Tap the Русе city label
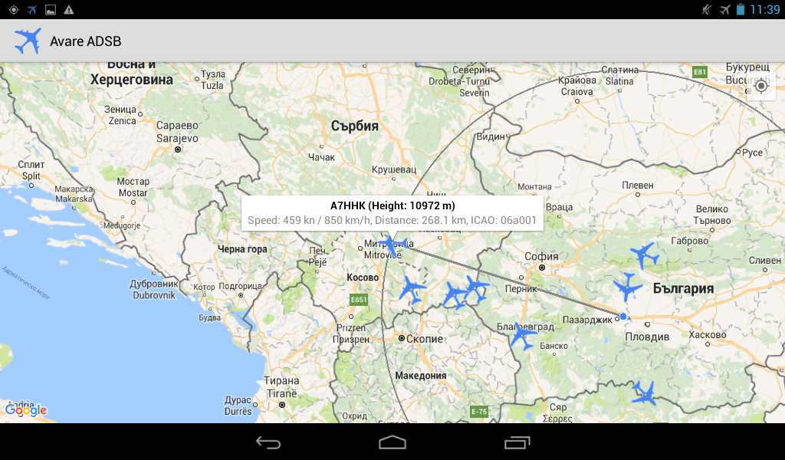Image resolution: width=785 pixels, height=460 pixels. tap(753, 153)
